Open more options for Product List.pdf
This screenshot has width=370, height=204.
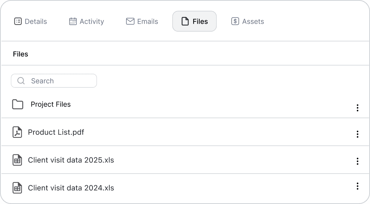pos(357,134)
